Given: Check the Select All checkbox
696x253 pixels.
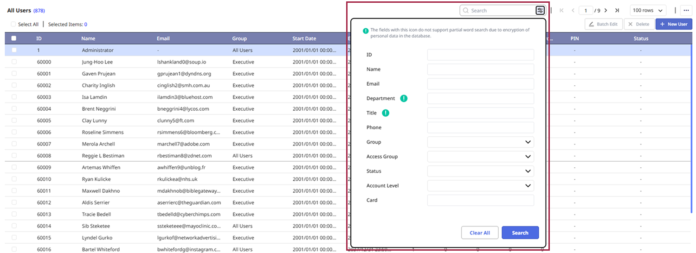Looking at the screenshot, I should [x=13, y=24].
